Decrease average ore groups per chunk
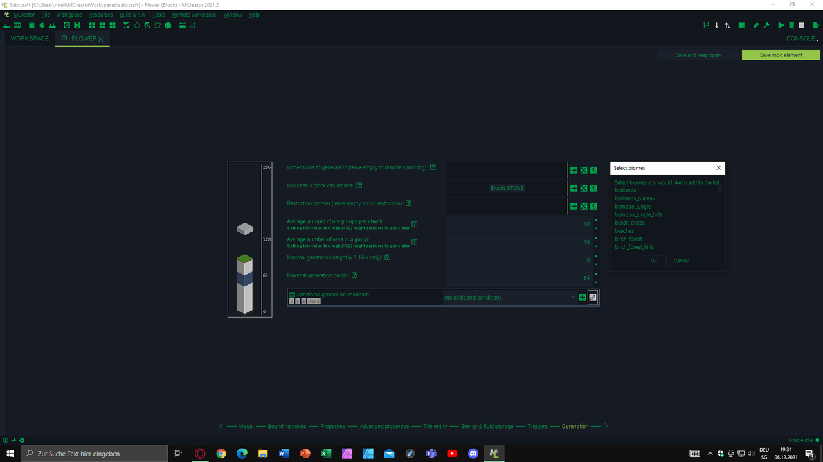Image resolution: width=823 pixels, height=462 pixels. coord(596,228)
